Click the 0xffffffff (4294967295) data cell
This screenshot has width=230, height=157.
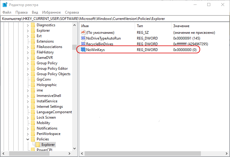pyautogui.click(x=191, y=44)
